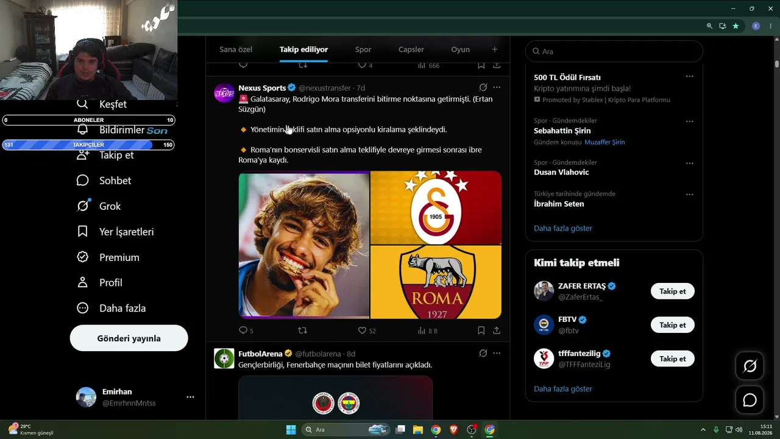
Task: Open the tfffantezilig profile picture
Action: coord(544,359)
